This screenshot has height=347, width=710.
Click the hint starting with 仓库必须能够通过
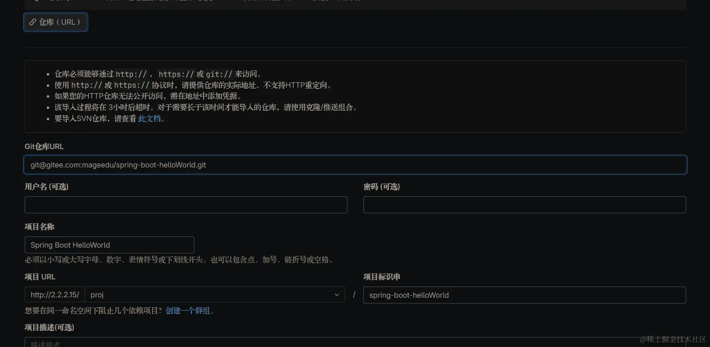coord(159,74)
